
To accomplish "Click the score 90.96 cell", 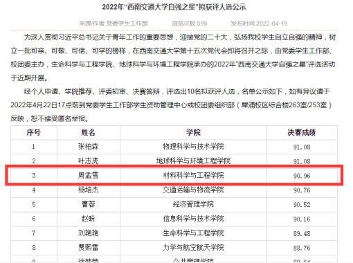I will pyautogui.click(x=302, y=176).
